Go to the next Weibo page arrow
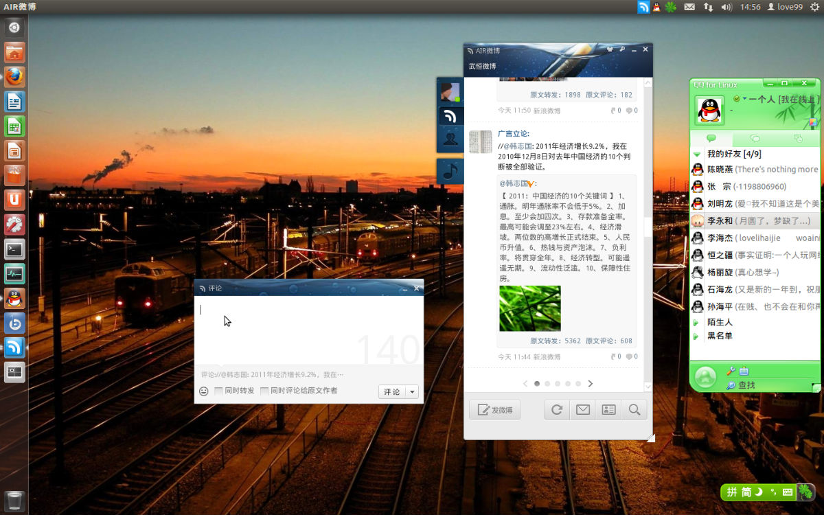 [590, 384]
